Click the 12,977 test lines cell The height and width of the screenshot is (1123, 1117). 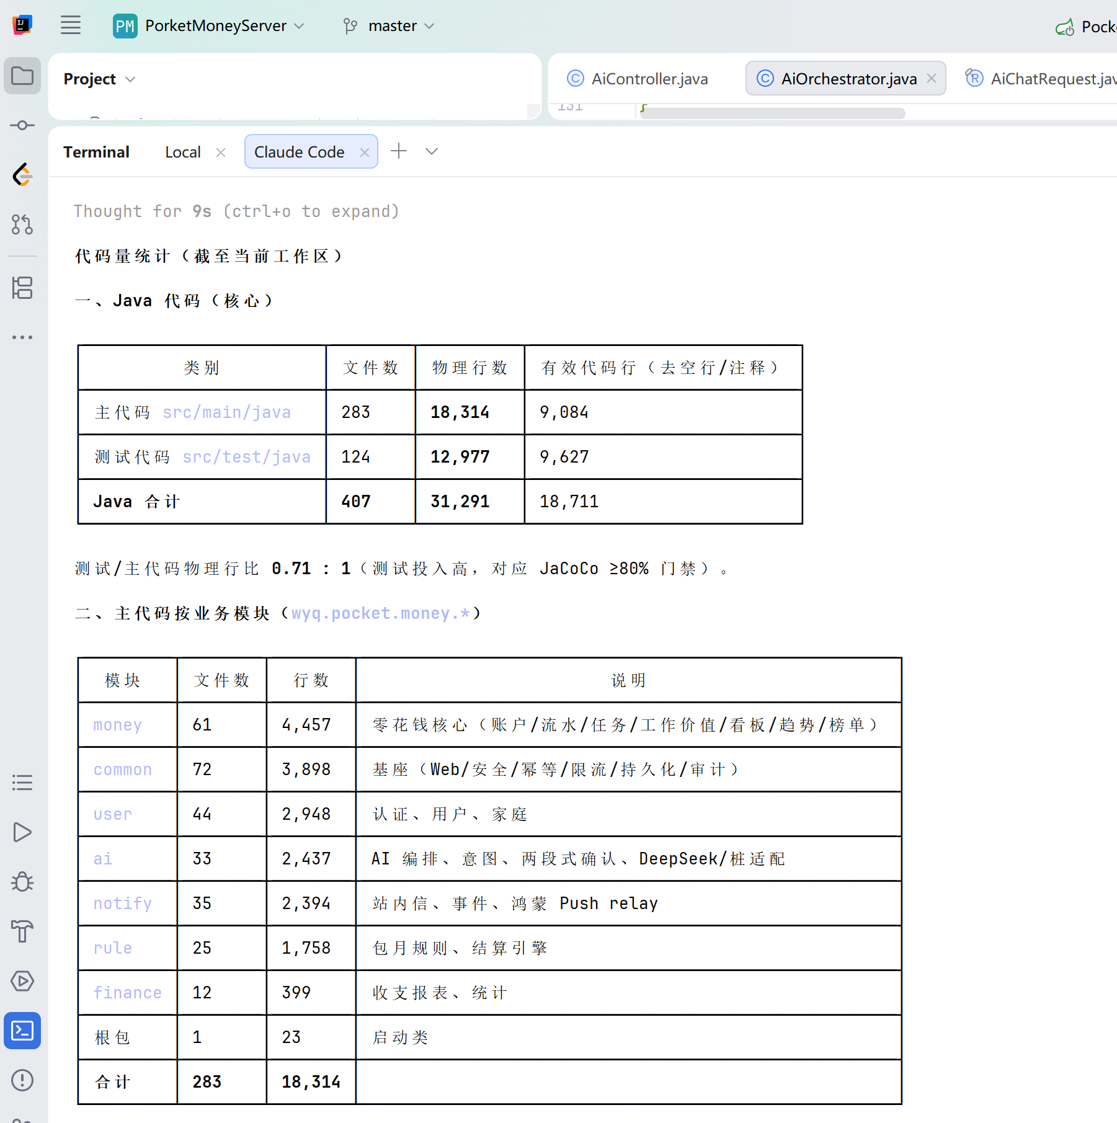click(x=460, y=457)
